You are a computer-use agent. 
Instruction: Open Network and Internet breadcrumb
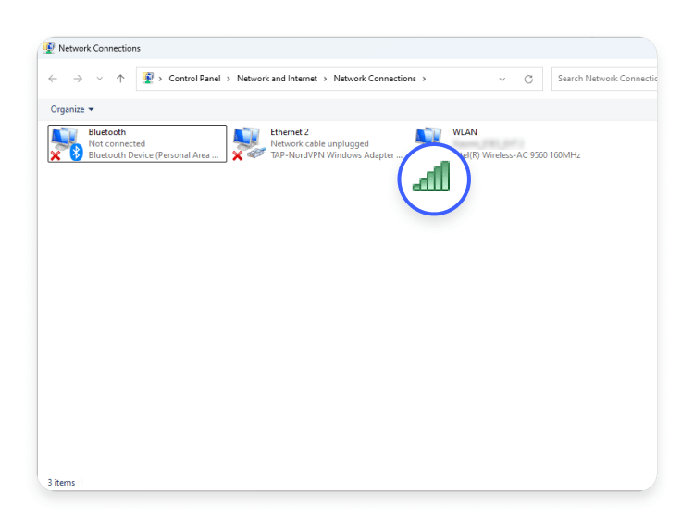point(277,79)
